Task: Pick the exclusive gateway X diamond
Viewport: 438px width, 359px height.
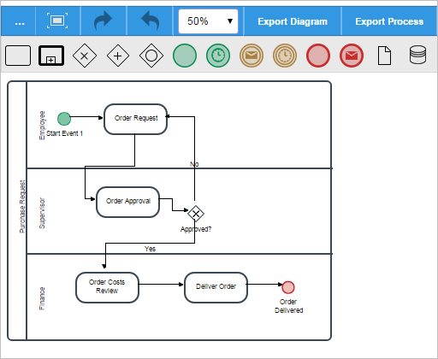Action: [85, 56]
